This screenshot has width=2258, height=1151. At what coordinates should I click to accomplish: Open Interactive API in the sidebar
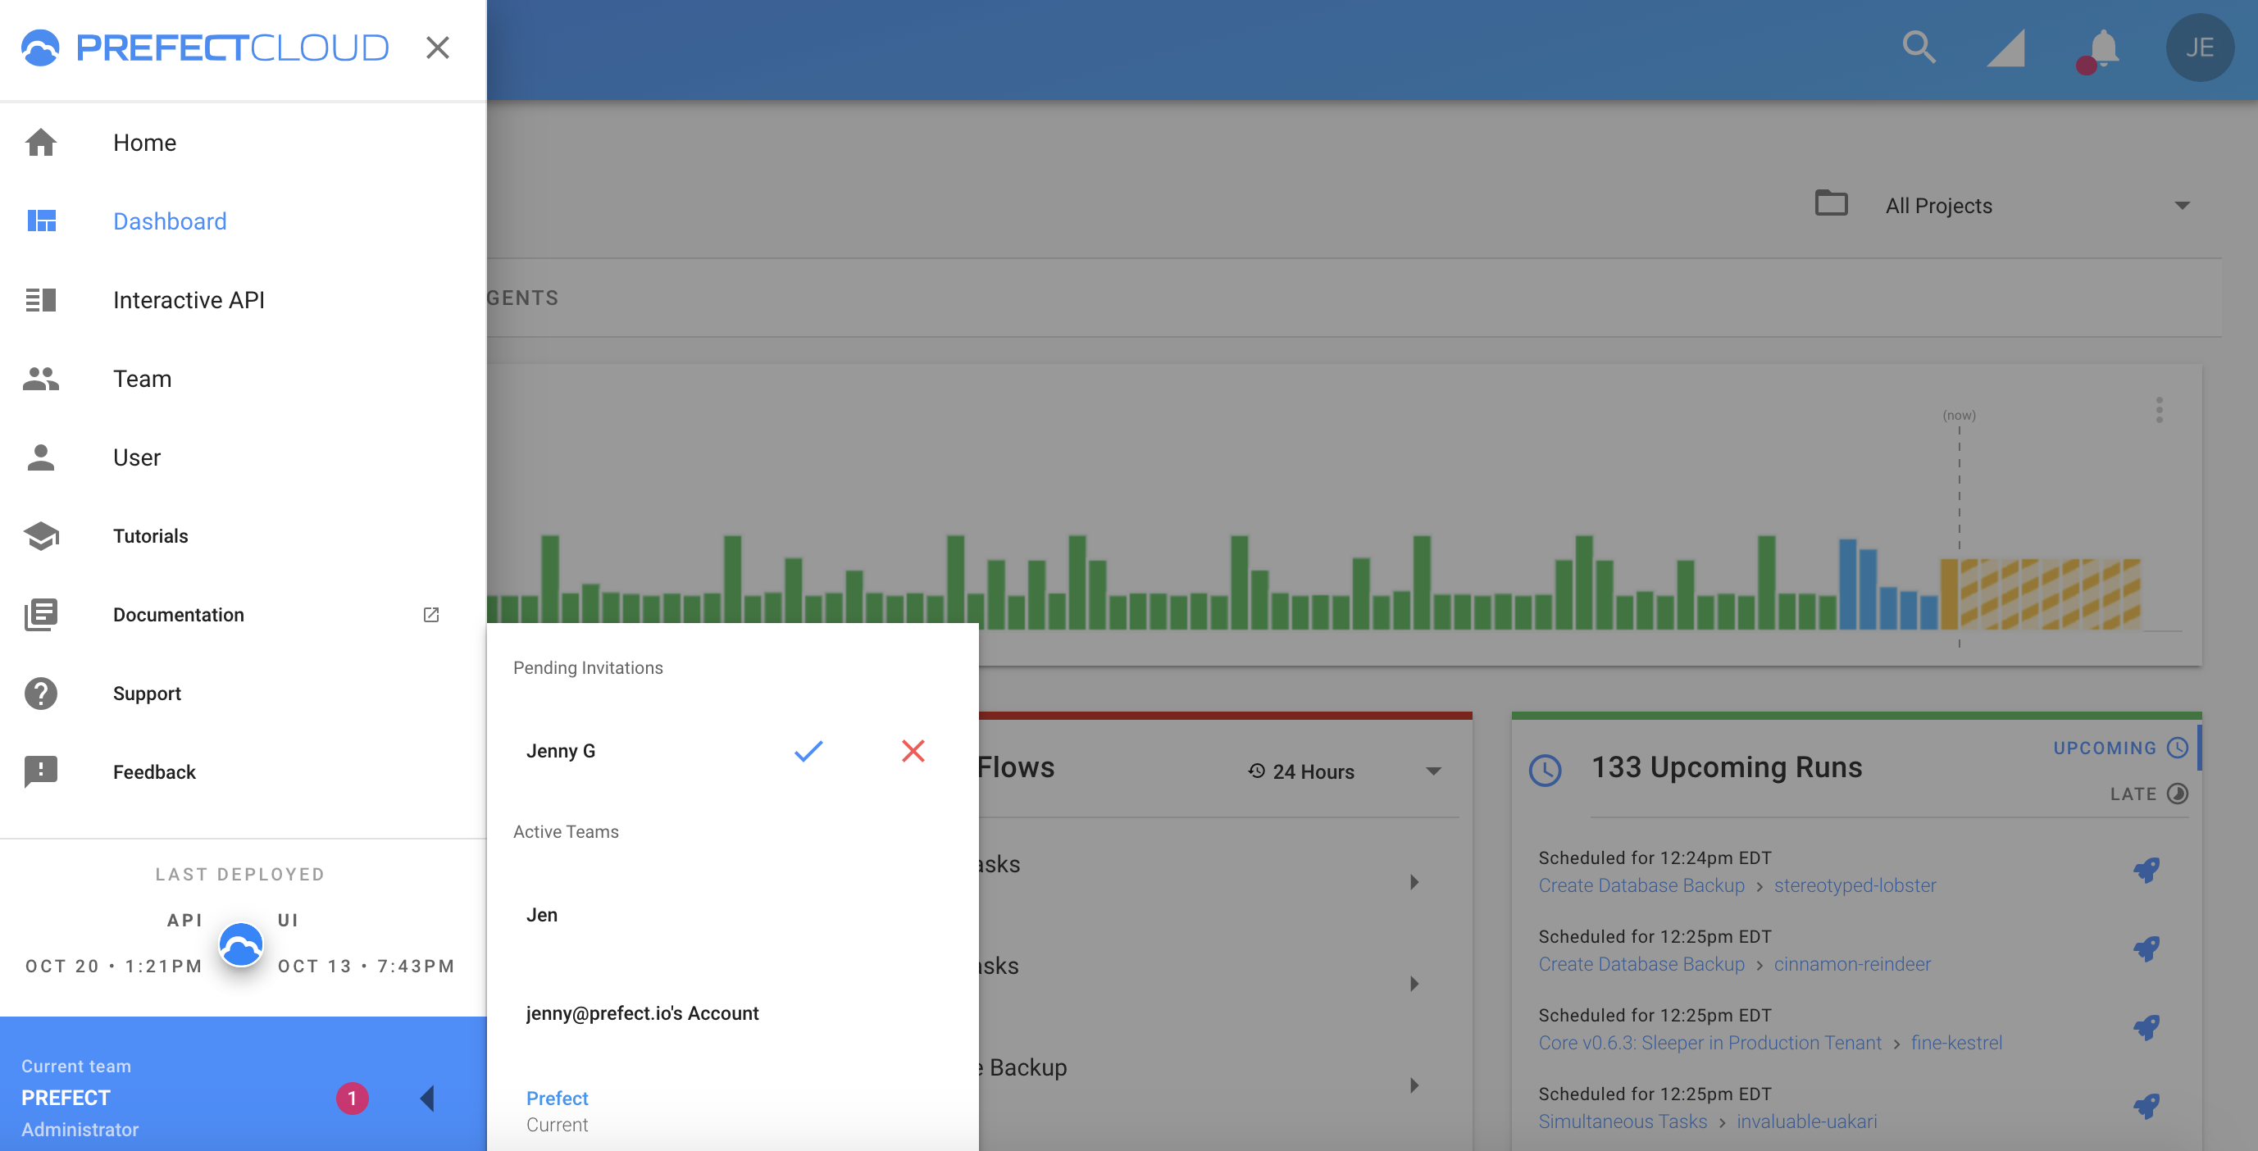[189, 300]
